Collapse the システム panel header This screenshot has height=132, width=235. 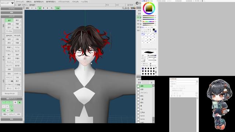click(x=11, y=9)
